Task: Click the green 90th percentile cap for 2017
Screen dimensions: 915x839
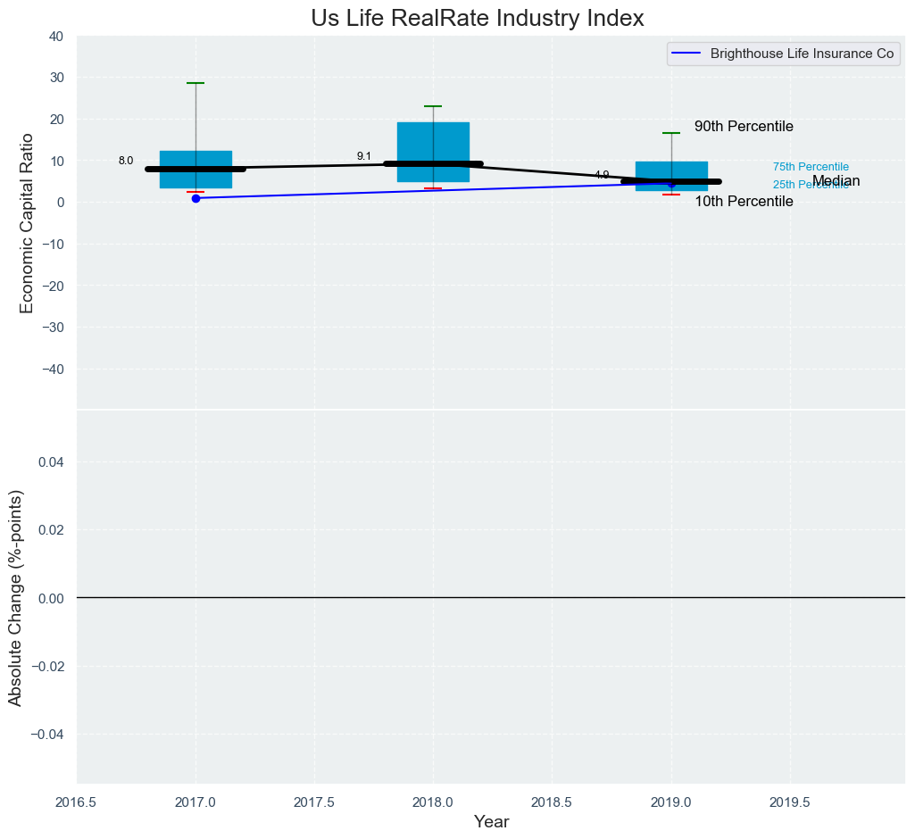Action: point(195,83)
